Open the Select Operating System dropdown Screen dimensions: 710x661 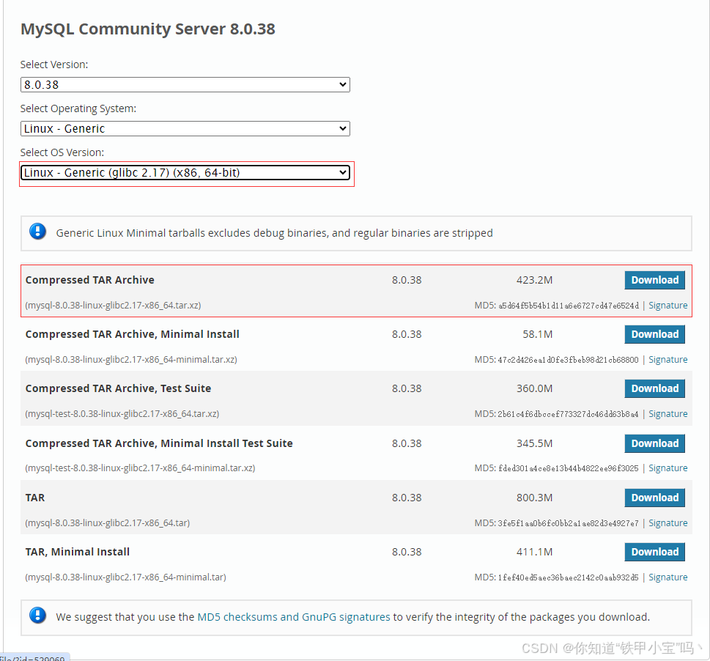(x=185, y=128)
